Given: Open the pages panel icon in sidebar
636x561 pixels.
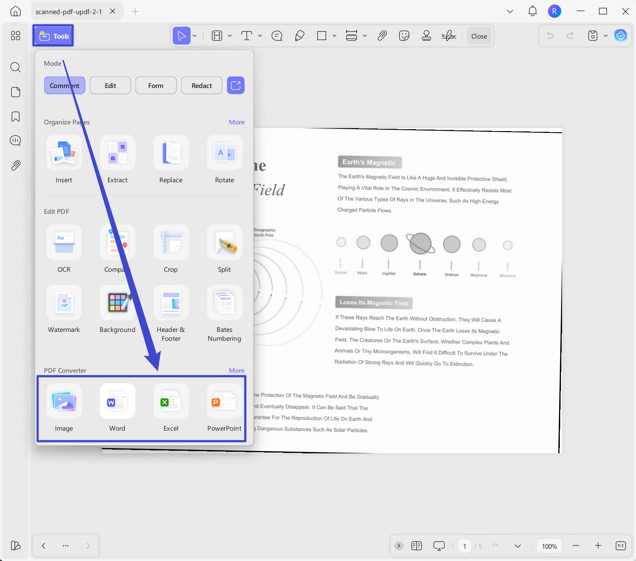Looking at the screenshot, I should coord(16,92).
